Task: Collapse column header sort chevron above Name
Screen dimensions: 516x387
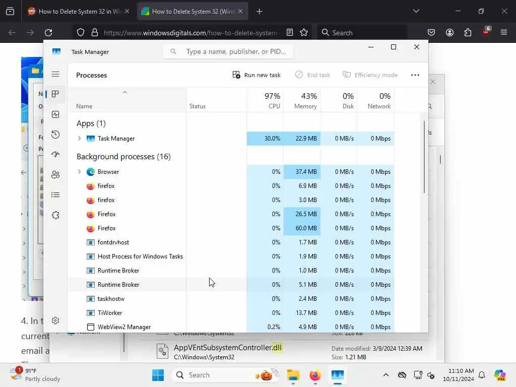Action: pos(124,93)
